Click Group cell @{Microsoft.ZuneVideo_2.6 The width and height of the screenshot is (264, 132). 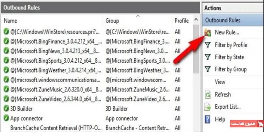[137, 99]
